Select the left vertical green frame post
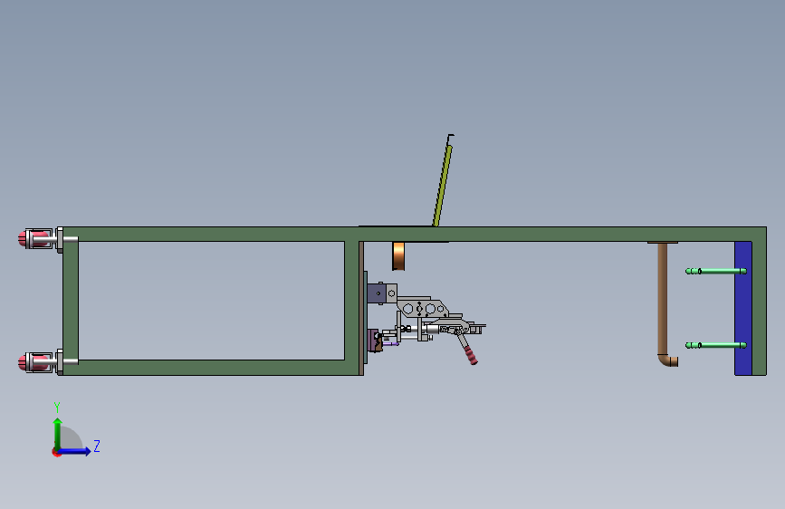 [x=71, y=301]
